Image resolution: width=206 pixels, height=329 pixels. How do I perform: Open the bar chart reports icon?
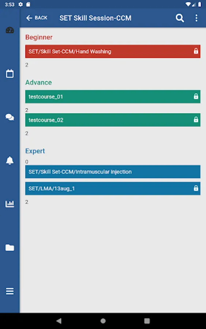[x=10, y=204]
